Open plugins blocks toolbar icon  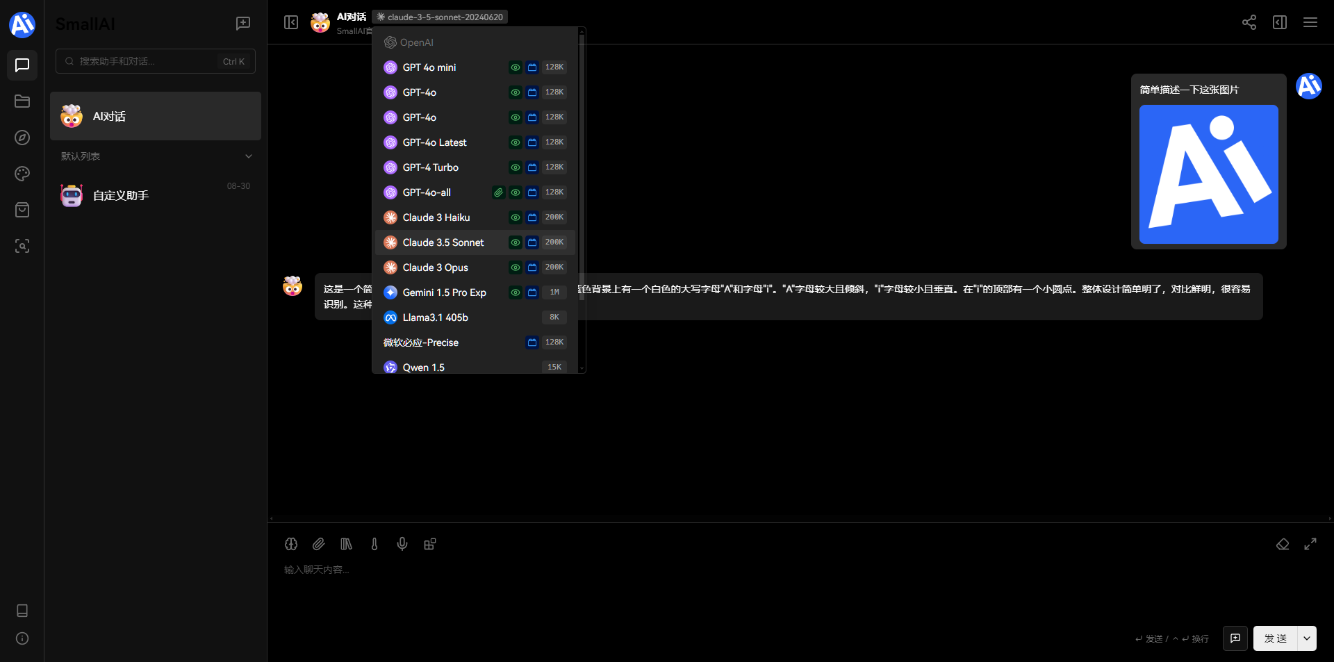pos(430,544)
